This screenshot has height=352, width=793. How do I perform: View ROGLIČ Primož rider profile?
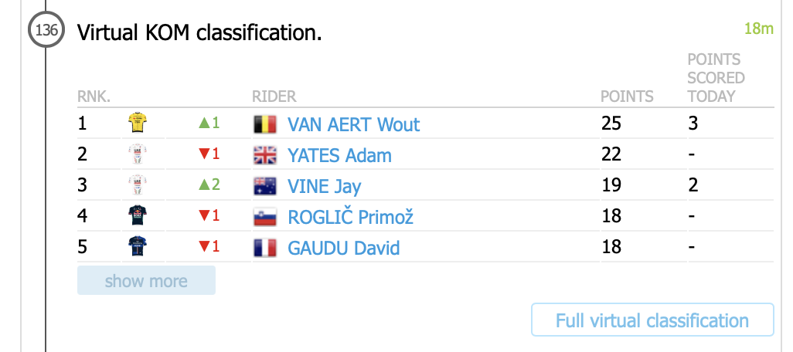[351, 217]
